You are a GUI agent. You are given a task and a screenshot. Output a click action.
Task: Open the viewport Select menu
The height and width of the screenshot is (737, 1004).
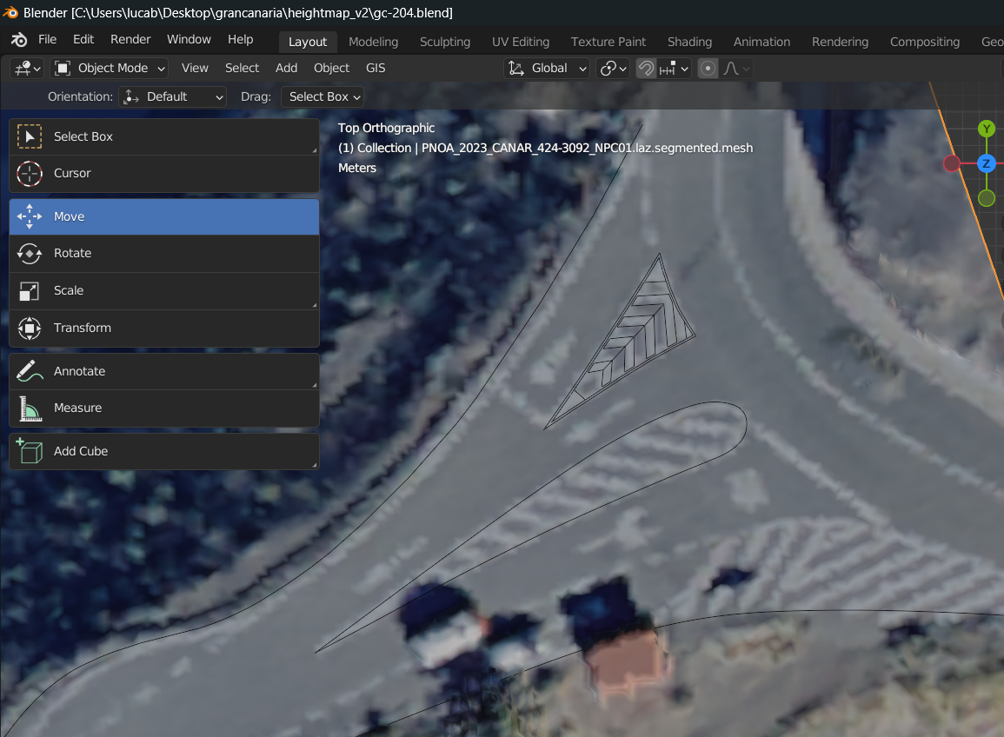pos(242,68)
